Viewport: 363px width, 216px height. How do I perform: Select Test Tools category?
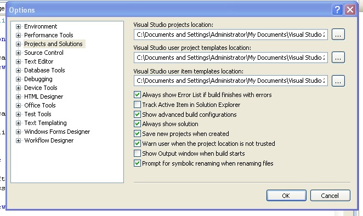coord(38,115)
